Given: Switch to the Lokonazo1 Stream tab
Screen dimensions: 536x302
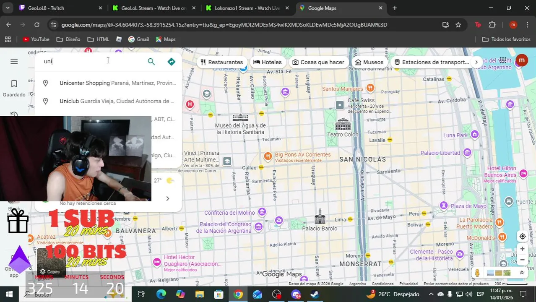Looking at the screenshot, I should (247, 8).
